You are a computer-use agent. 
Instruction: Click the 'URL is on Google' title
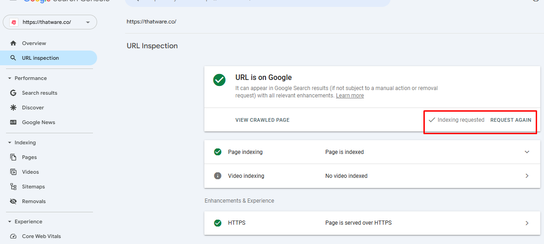tap(264, 77)
